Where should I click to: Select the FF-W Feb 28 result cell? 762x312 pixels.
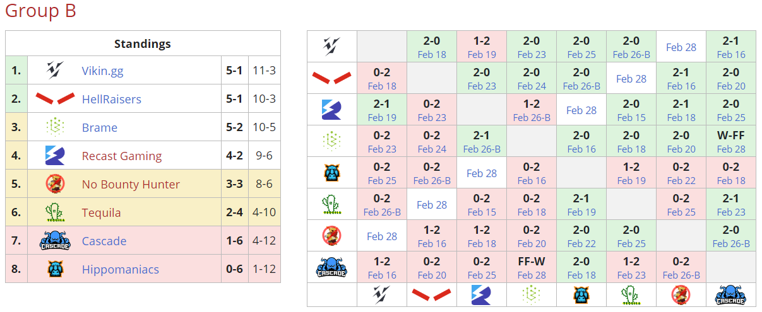click(x=531, y=267)
